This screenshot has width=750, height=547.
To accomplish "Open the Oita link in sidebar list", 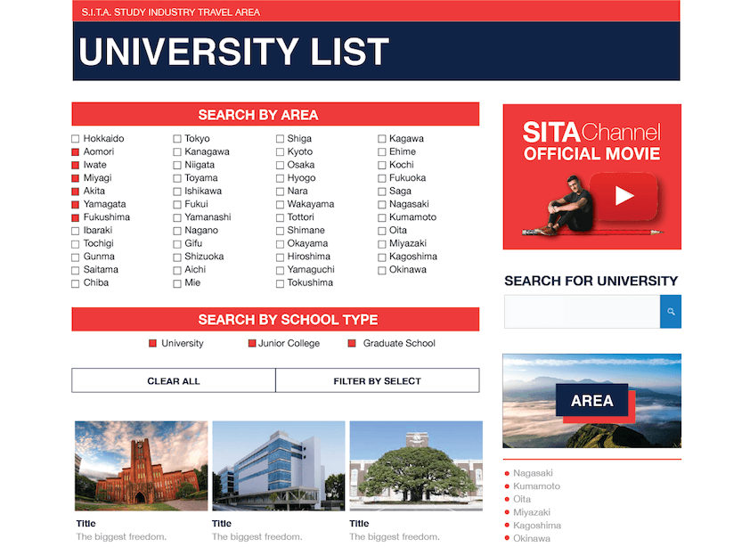I will pos(522,499).
